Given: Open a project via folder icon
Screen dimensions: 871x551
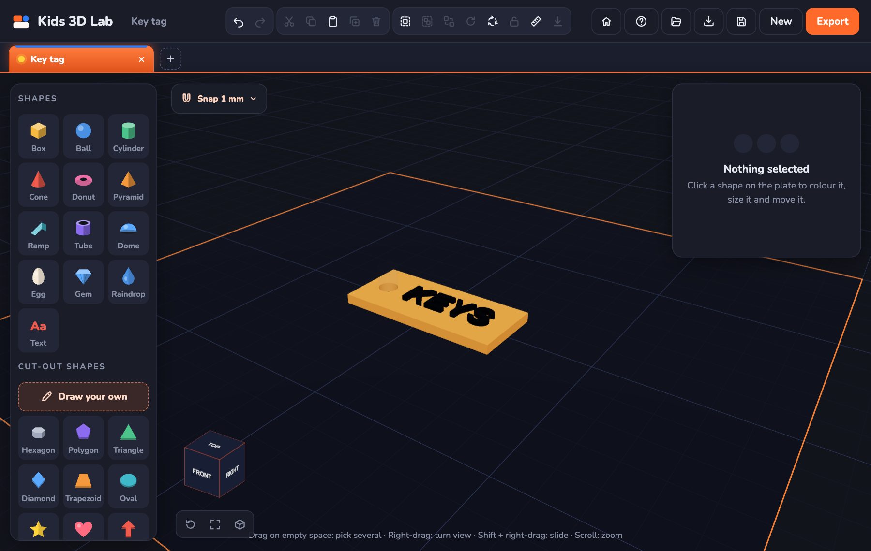Looking at the screenshot, I should 676,21.
